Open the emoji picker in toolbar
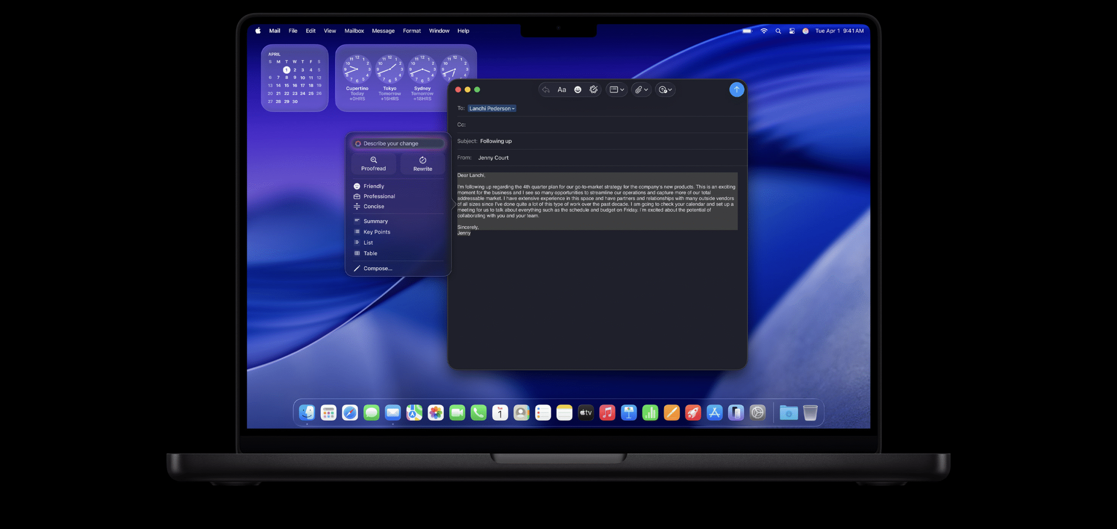 click(577, 90)
